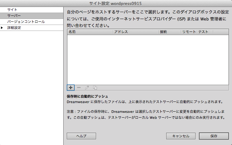Screen dimensions: 232x145
Task: Click the minus delete server icon
Action: click(x=79, y=88)
